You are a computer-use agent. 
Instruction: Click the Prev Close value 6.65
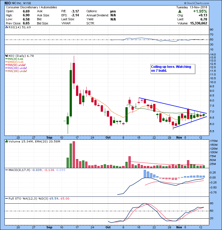click(x=26, y=23)
